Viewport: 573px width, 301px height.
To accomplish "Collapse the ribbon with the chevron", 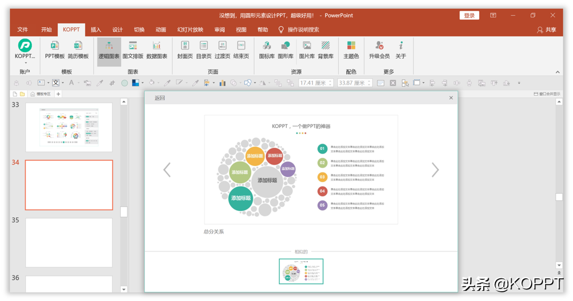I will (558, 72).
